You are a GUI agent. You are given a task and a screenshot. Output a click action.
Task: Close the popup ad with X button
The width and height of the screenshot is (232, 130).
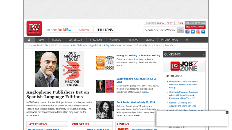pyautogui.click(x=227, y=112)
